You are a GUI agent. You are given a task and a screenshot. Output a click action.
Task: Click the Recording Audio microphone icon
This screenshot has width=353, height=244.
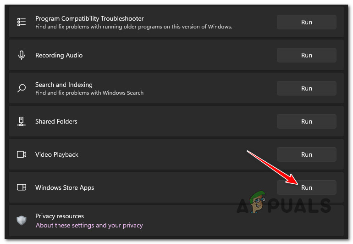[x=22, y=55]
